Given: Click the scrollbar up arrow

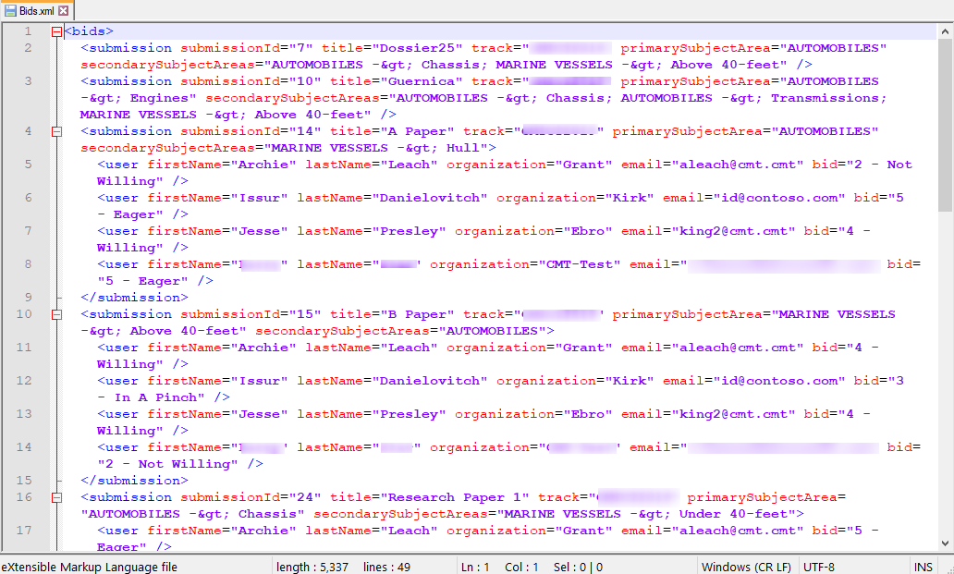Looking at the screenshot, I should pyautogui.click(x=947, y=30).
